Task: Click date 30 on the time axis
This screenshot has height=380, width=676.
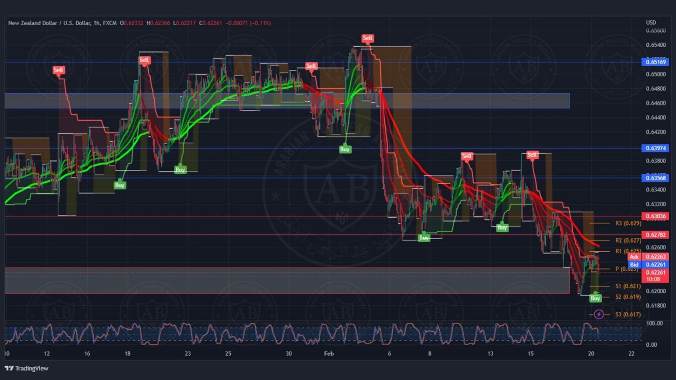Action: click(x=289, y=353)
